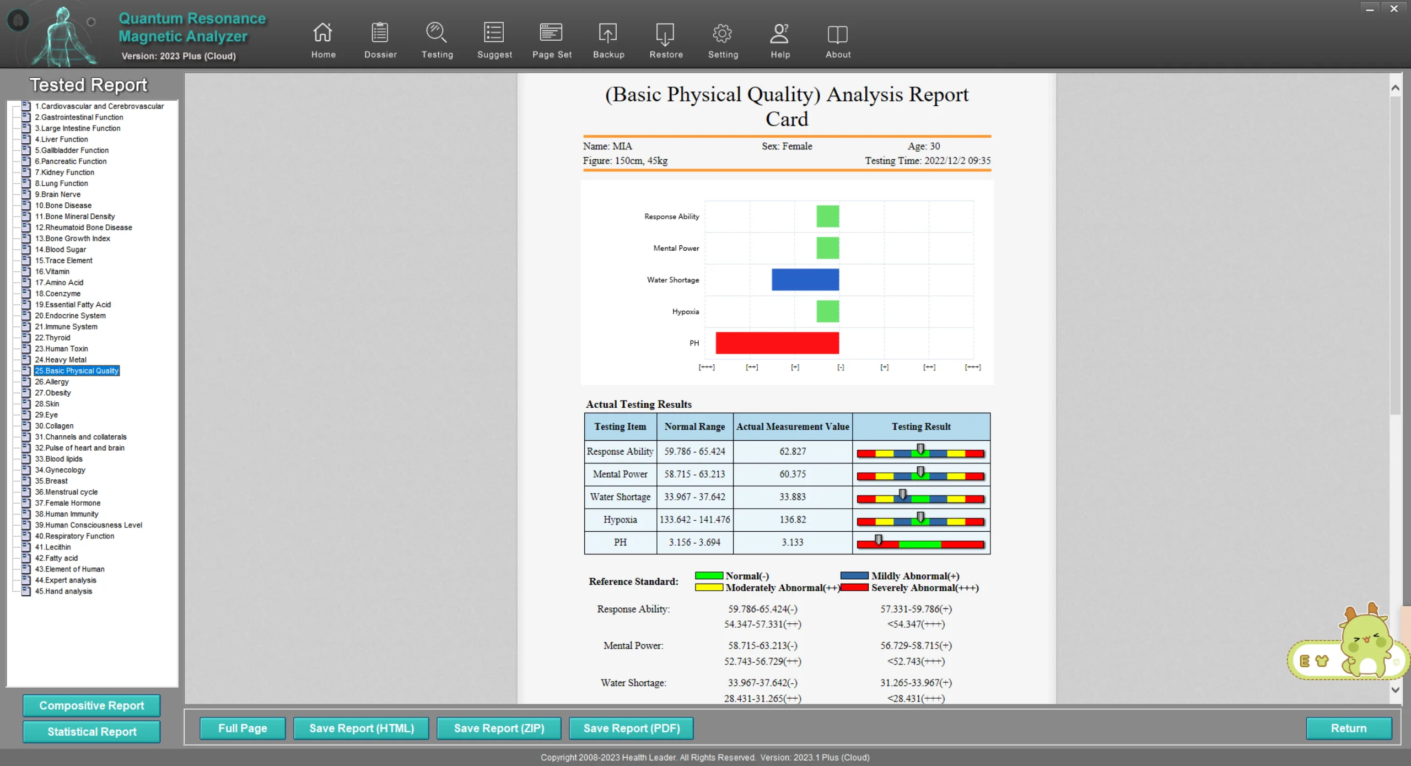Open the Page Set icon
This screenshot has width=1411, height=766.
[x=551, y=34]
